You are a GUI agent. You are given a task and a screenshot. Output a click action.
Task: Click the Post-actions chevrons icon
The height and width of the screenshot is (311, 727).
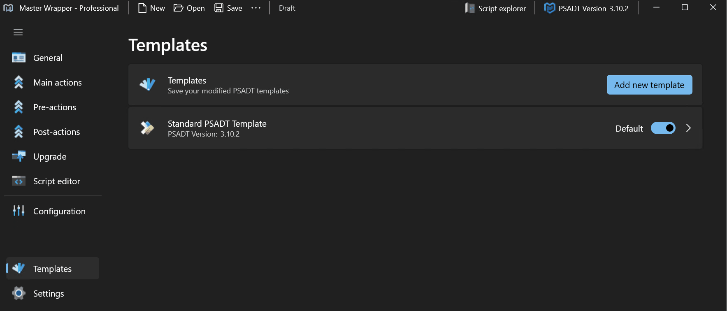tap(19, 132)
